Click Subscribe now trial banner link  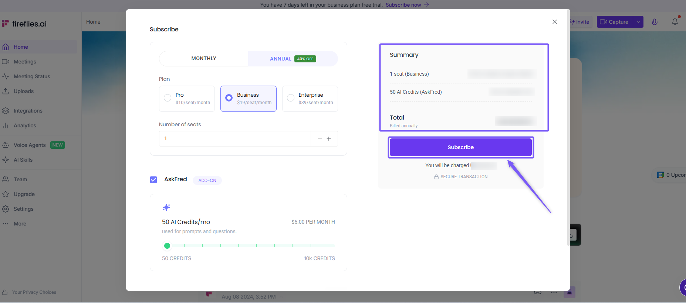[407, 5]
